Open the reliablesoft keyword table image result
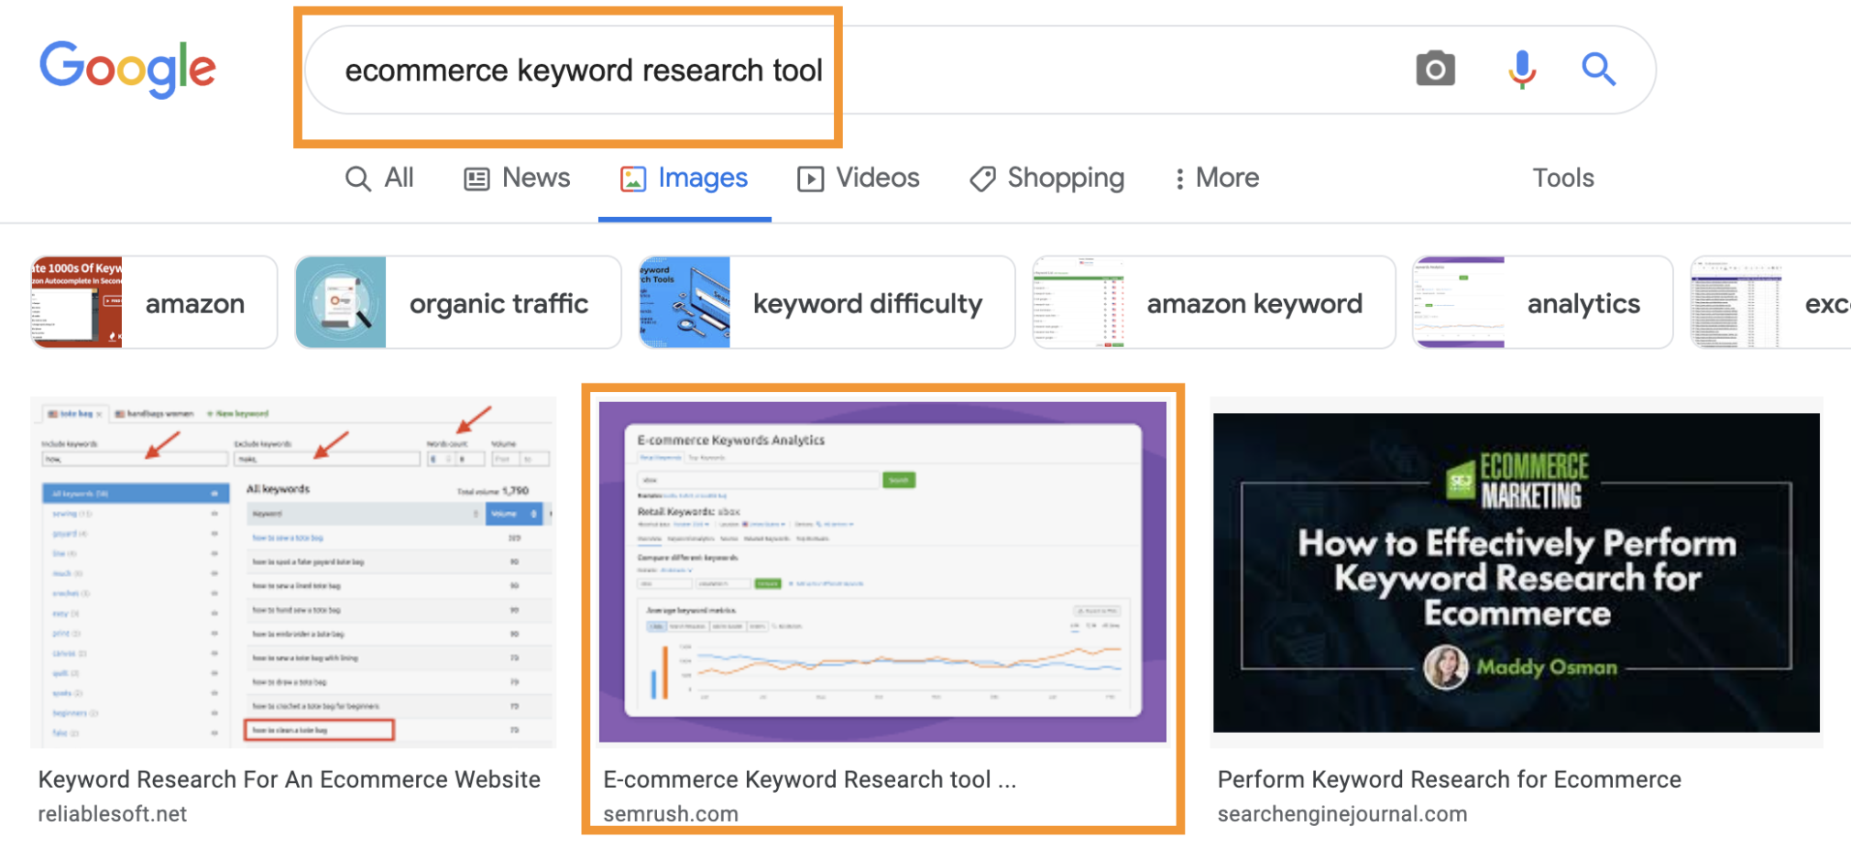Screen dimensions: 1851x848 (293, 572)
